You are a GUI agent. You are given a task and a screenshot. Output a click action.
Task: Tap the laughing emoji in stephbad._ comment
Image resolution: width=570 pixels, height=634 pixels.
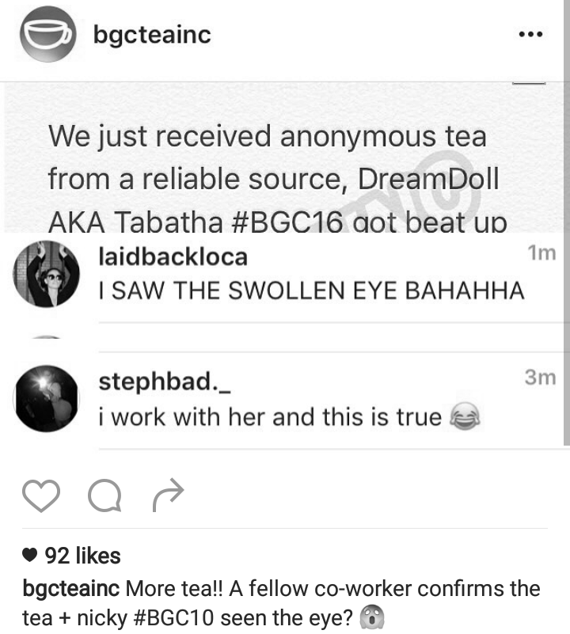tap(465, 416)
